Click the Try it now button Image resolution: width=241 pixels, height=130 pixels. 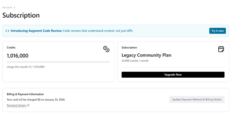(218, 31)
